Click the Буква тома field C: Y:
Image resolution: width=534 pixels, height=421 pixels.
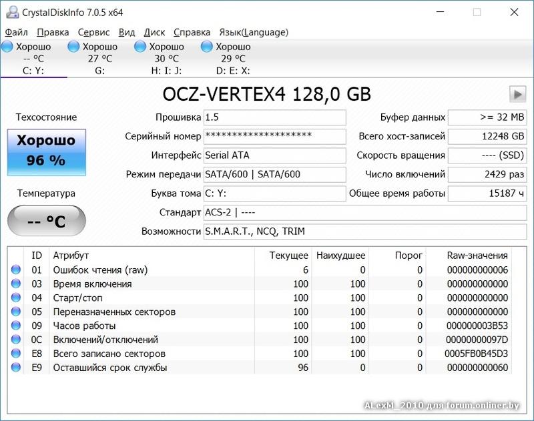tap(275, 193)
